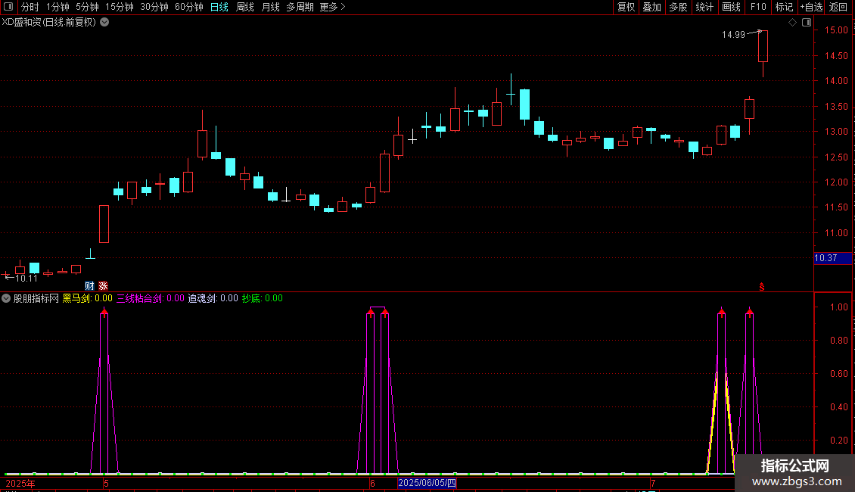This screenshot has width=855, height=492.
Task: Select 黑马剑 indicator value label
Action: (x=87, y=298)
